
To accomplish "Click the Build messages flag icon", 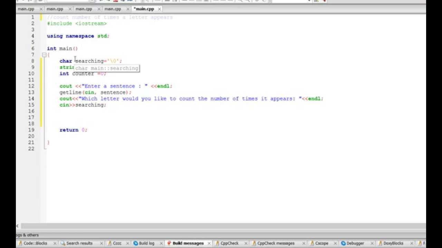I will [169, 243].
